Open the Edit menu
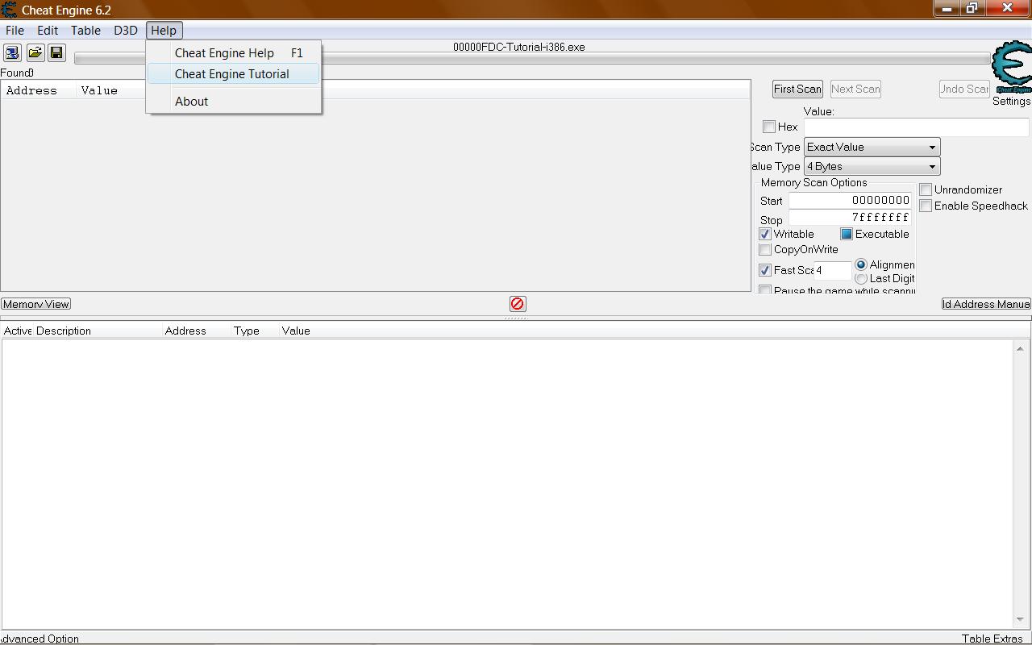The image size is (1032, 645). click(48, 30)
